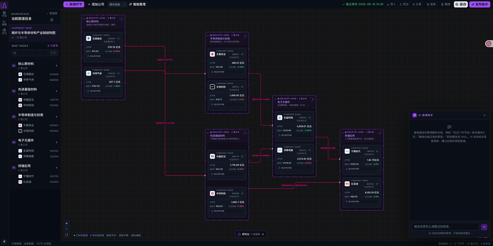Open chart icon on 宁德时代 node
This screenshot has height=246, width=493.
(377, 151)
